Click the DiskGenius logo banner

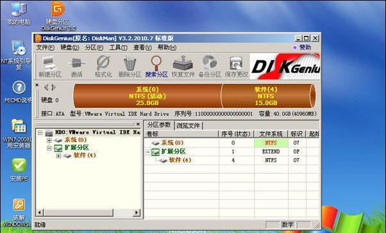[x=285, y=67]
